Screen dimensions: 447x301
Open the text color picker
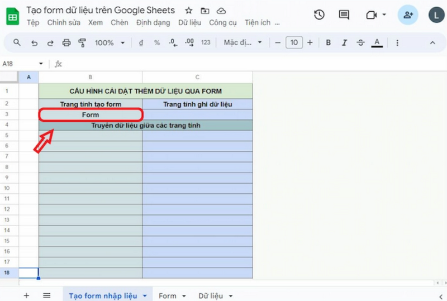377,43
